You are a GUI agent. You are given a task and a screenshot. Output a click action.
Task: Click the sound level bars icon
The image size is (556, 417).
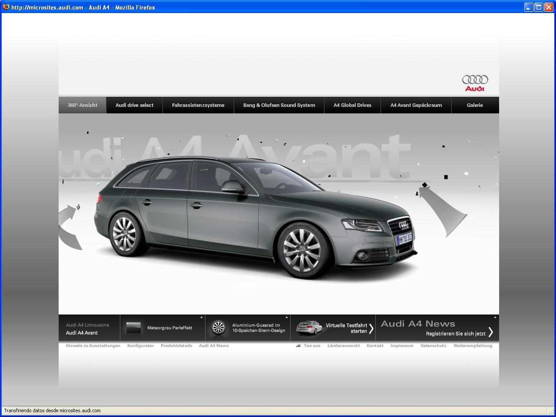click(298, 346)
